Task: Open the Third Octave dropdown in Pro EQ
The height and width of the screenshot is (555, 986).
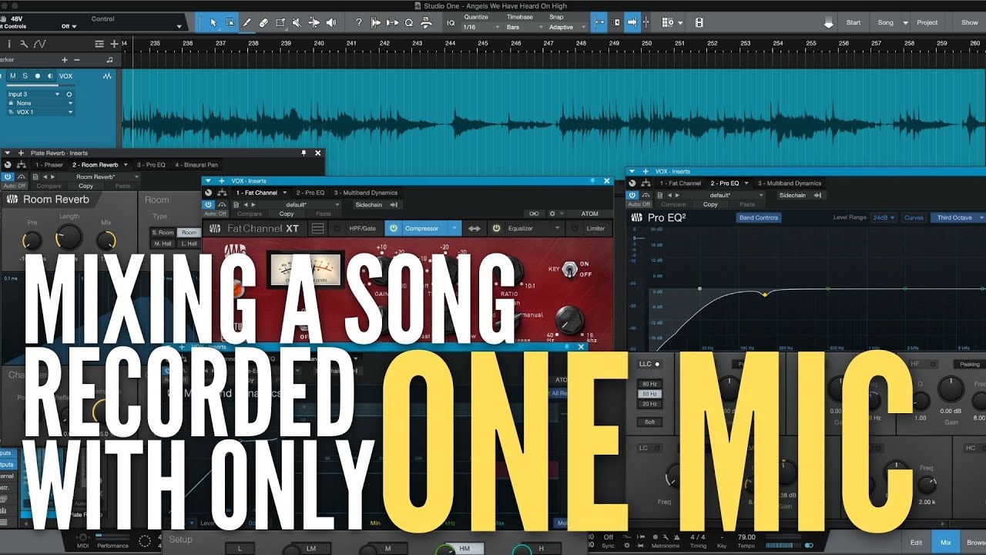Action: tap(957, 217)
